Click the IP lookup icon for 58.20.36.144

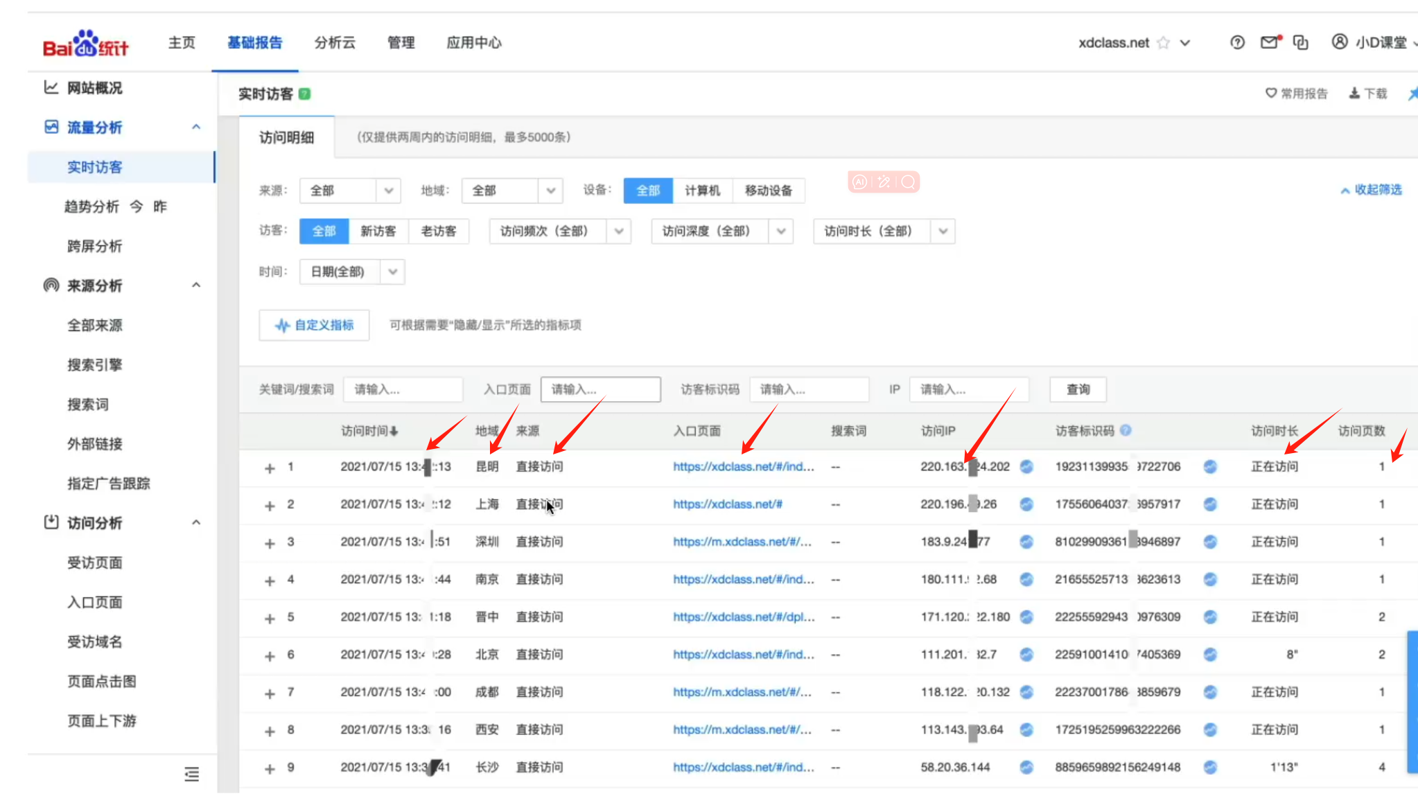pos(1026,767)
